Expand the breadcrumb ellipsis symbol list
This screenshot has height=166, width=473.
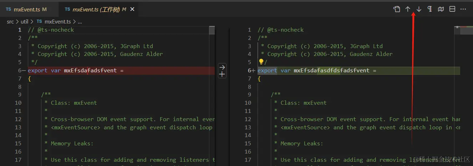coord(80,22)
